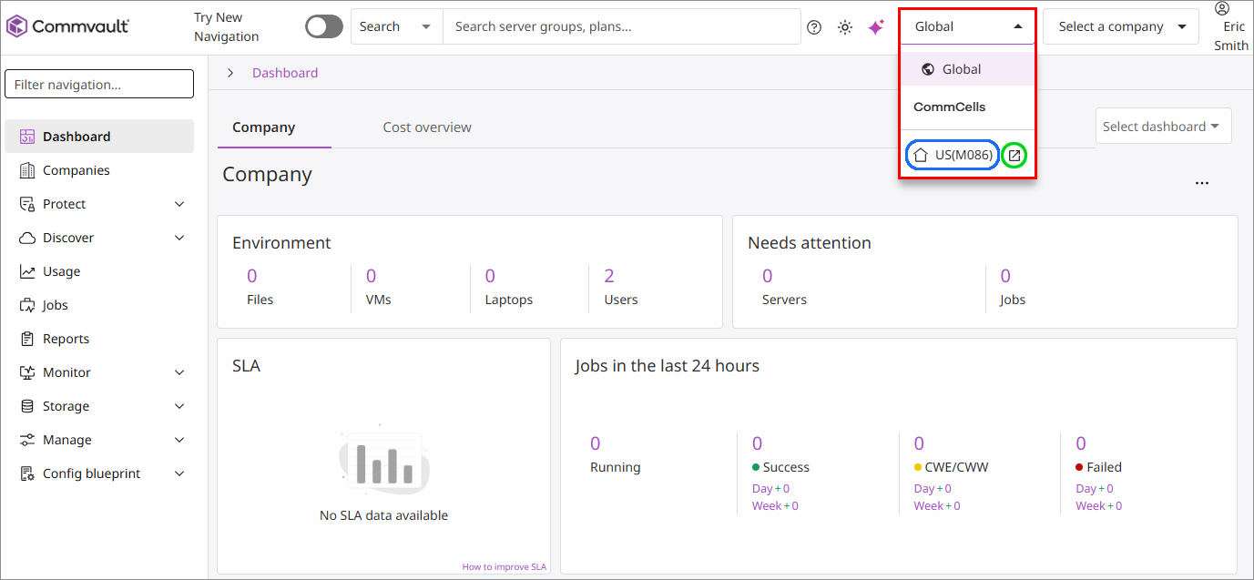Expand the breadcrumb chevron before Dashboard
The height and width of the screenshot is (580, 1254).
tap(230, 73)
